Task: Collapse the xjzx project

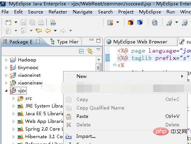Action: (x=6, y=91)
